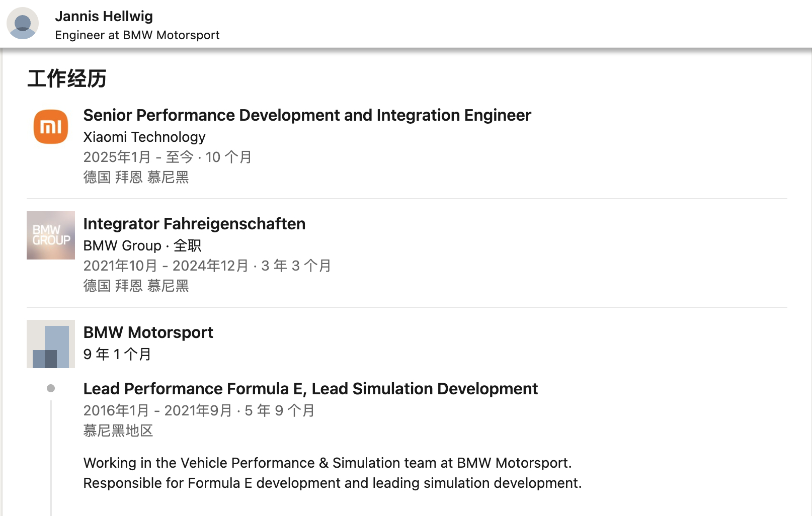This screenshot has width=812, height=516.
Task: Click the timeline dot beside Lead Performance role
Action: click(x=51, y=388)
